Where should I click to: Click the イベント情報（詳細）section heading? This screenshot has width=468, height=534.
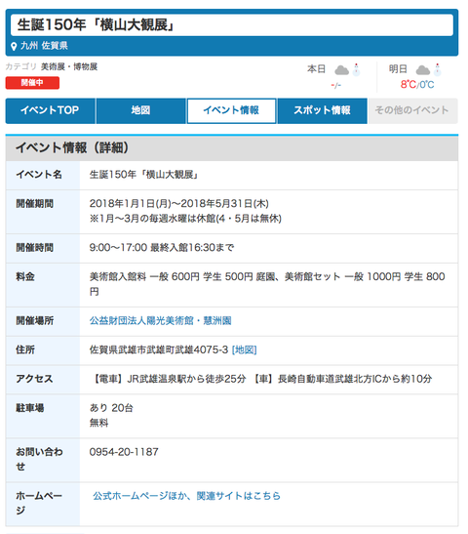tap(72, 148)
